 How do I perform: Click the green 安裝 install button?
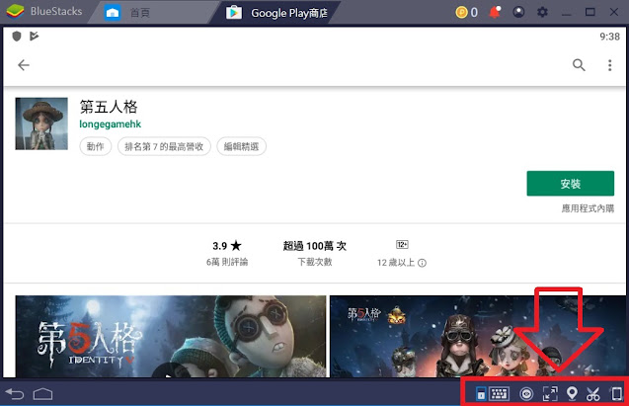(x=571, y=184)
